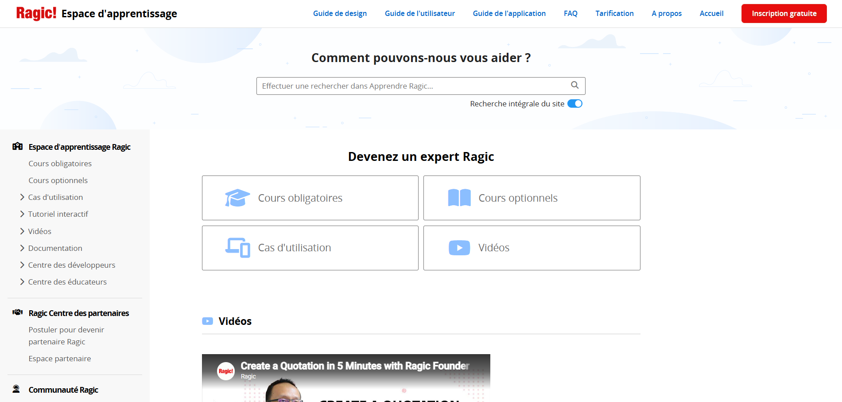This screenshot has height=402, width=842.
Task: Toggle off Recherche intégrale du site
Action: click(574, 104)
